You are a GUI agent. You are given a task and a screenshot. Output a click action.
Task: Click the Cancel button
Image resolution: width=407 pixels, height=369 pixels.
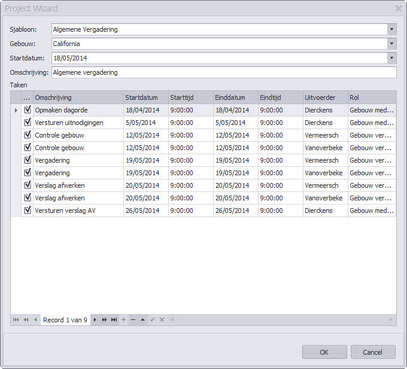point(373,352)
